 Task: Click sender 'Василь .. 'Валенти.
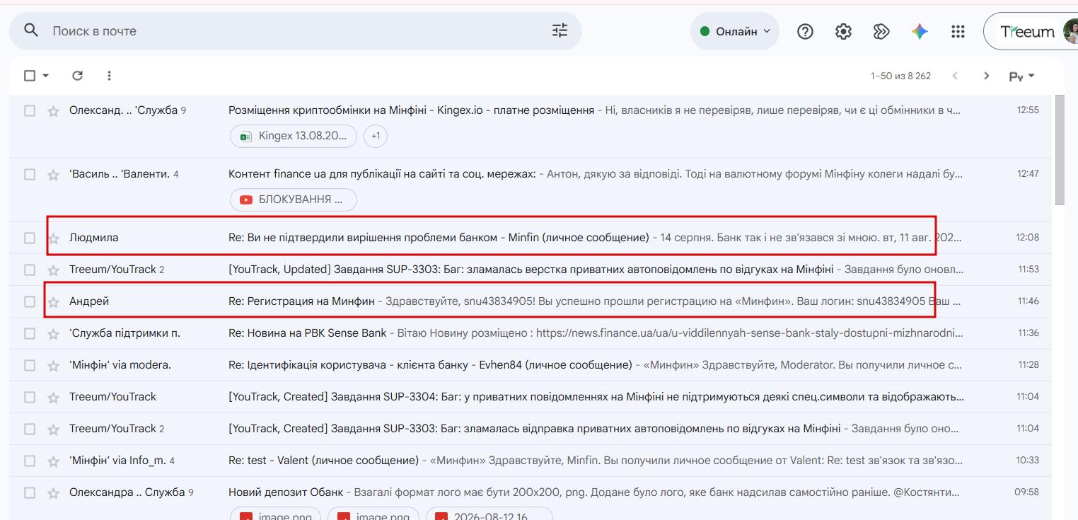click(x=120, y=174)
